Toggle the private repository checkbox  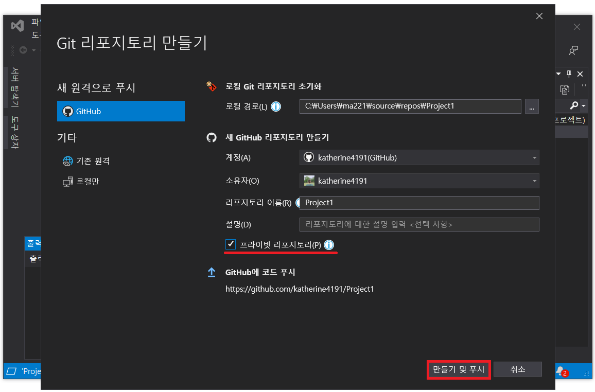[231, 244]
